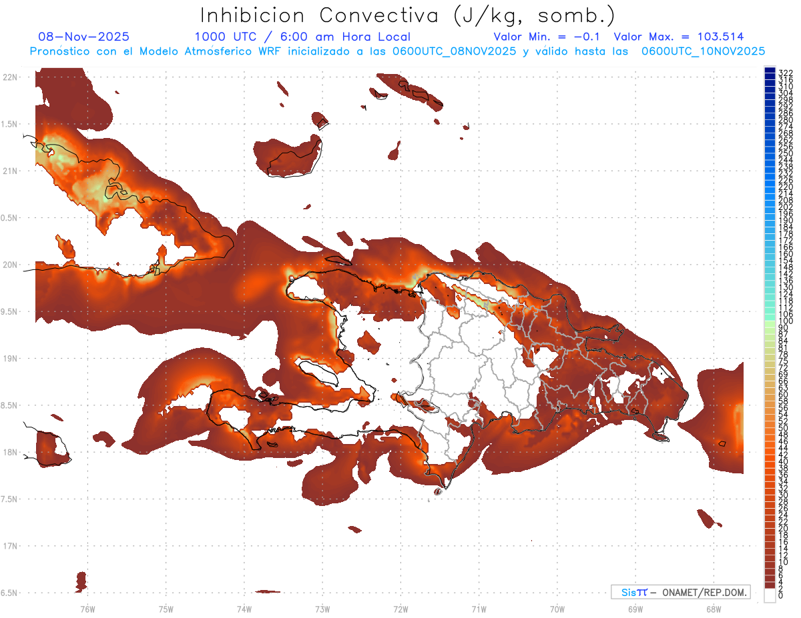Click the '10' color scale label
801x618 pixels.
coord(784,562)
